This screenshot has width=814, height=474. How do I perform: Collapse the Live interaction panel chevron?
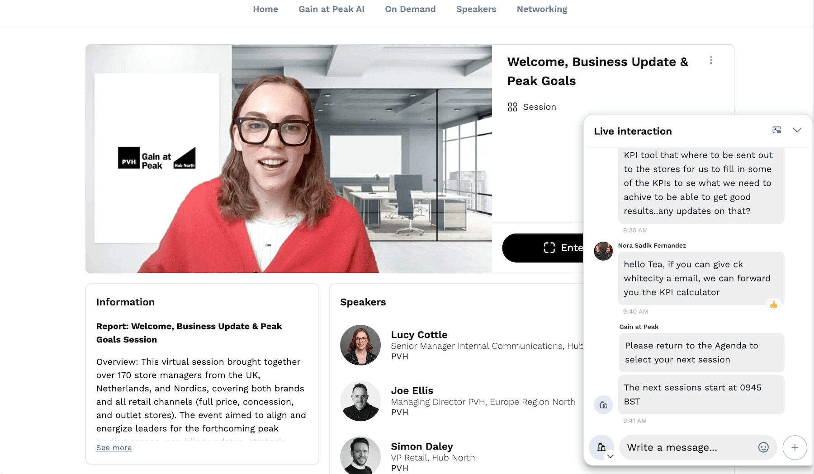tap(797, 130)
